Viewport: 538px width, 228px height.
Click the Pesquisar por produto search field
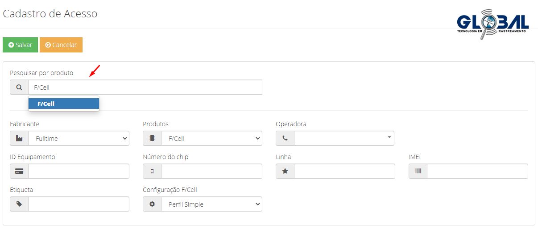(x=145, y=88)
